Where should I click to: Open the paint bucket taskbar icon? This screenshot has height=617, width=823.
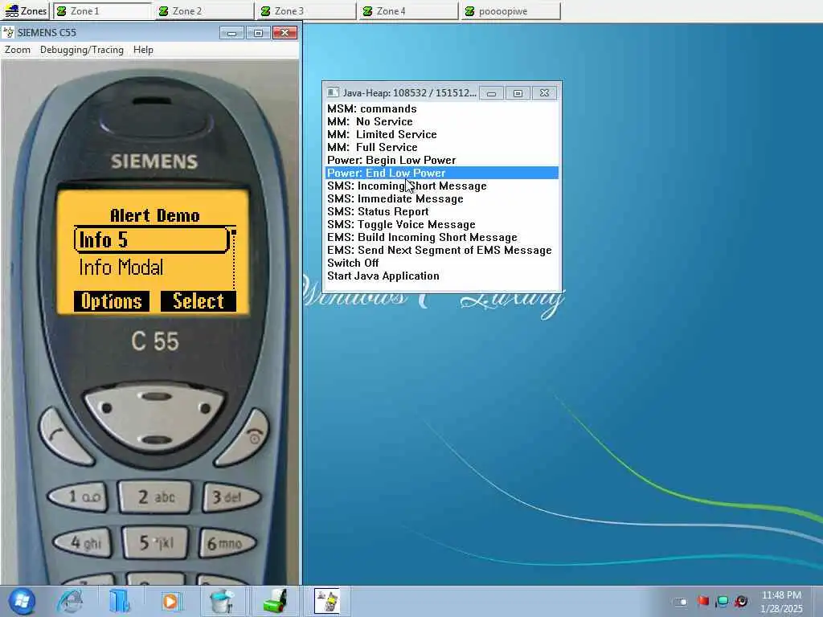click(223, 601)
